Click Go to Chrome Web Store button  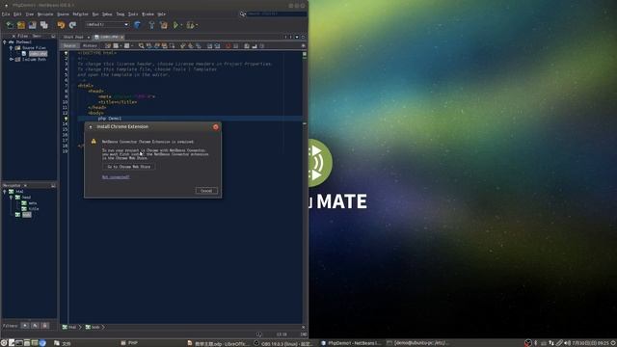coord(128,167)
